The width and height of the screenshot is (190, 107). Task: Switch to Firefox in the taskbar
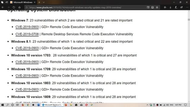(x=23, y=105)
